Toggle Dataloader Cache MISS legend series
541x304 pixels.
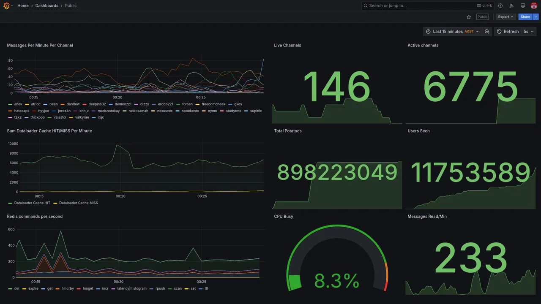pos(79,203)
